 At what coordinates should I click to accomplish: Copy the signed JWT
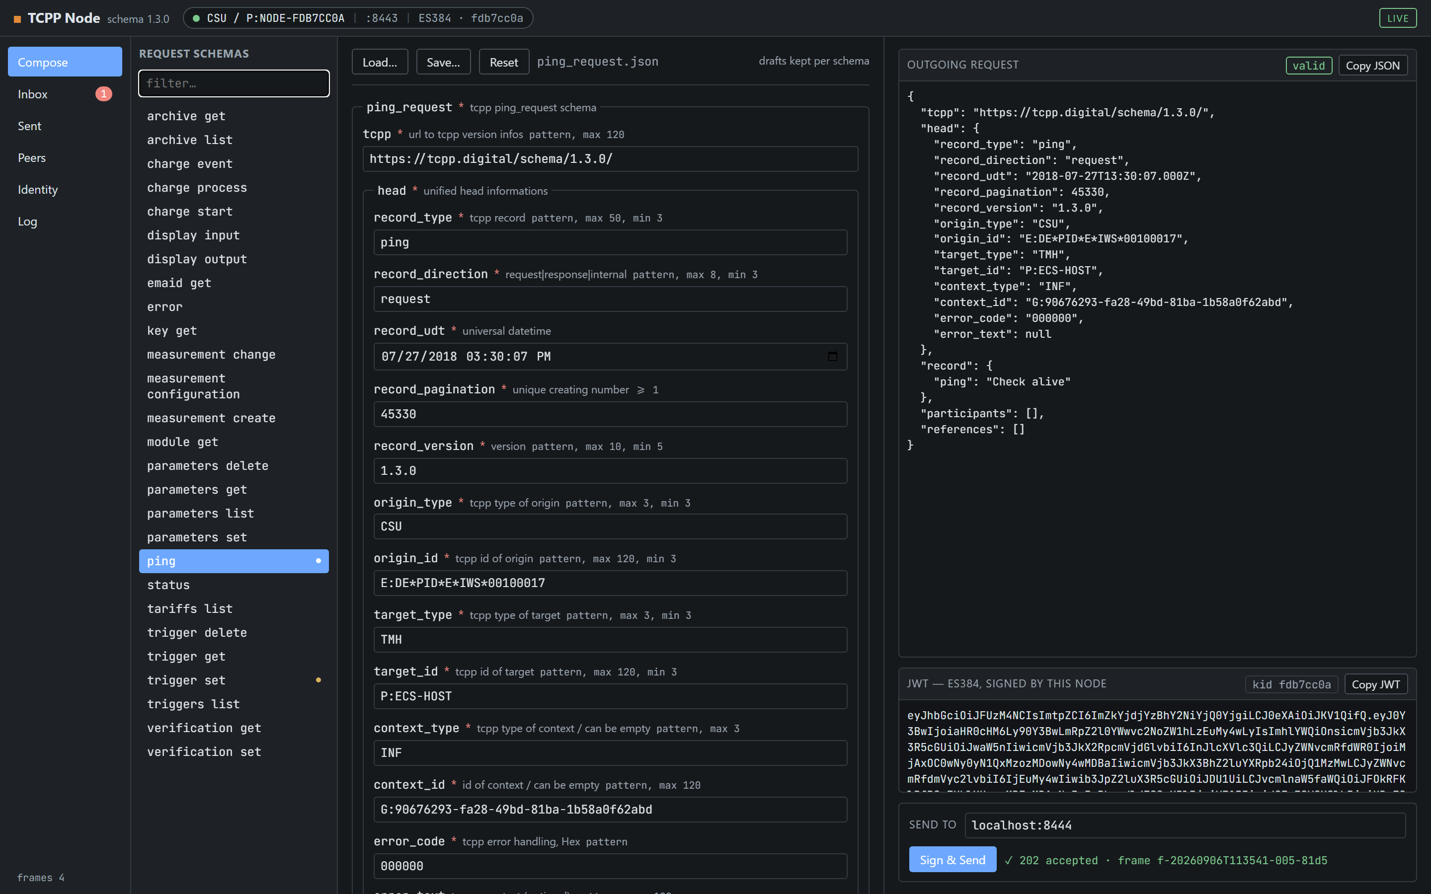[1375, 685]
